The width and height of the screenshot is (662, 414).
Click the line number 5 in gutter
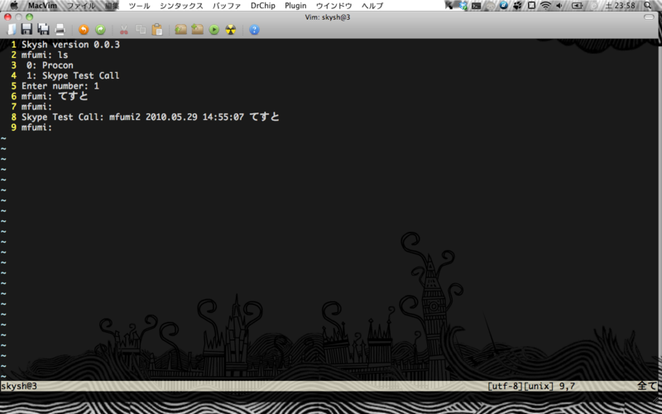click(x=13, y=86)
